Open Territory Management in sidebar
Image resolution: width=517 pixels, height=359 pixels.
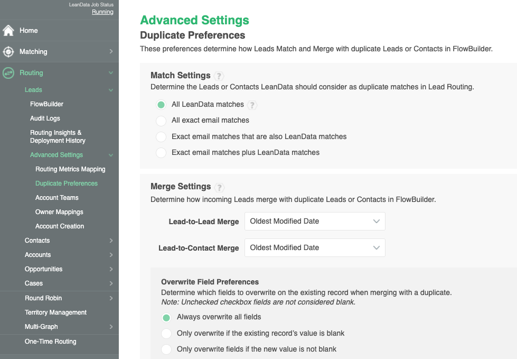[55, 312]
